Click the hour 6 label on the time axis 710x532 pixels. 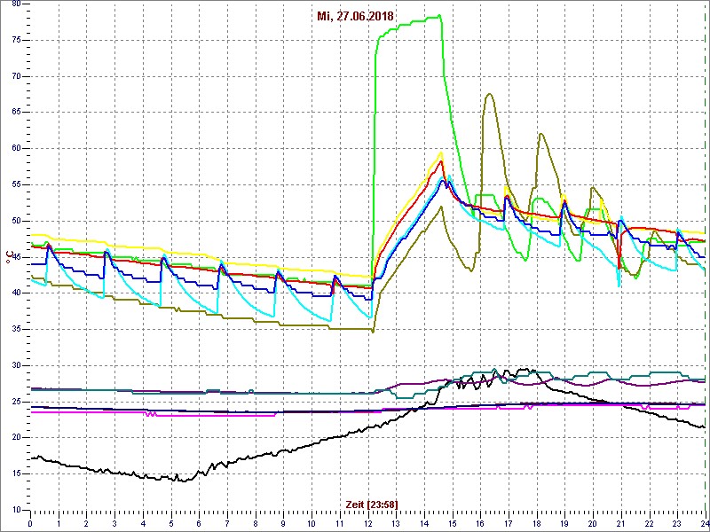[199, 522]
